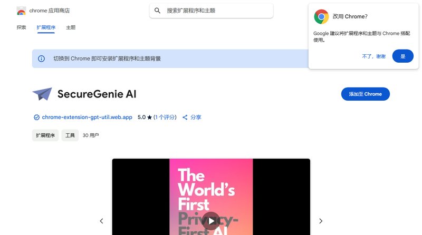Dismiss popup with 不了，谢谢

pos(374,56)
